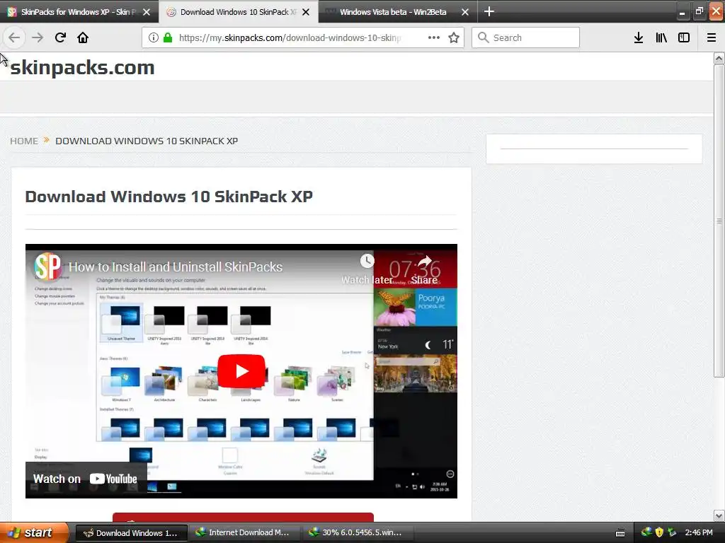Follow the HOME breadcrumb link
The width and height of the screenshot is (725, 543).
coord(24,141)
